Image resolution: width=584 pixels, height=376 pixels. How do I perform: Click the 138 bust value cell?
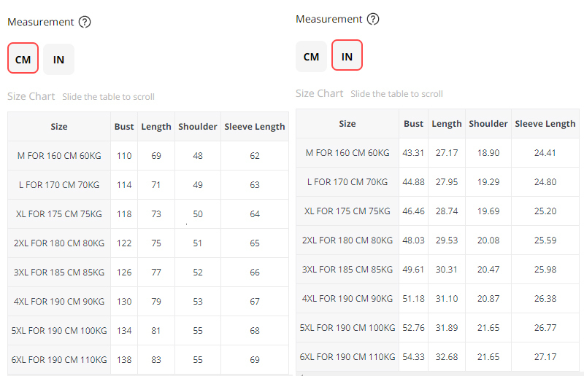click(x=124, y=359)
